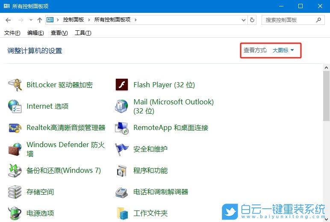Click the 搜索控制面板 search field
The image size is (330, 222).
(x=293, y=20)
